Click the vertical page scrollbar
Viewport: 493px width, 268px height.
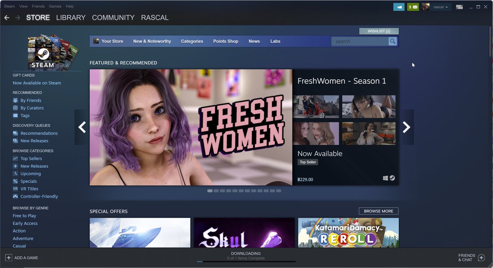tap(490, 41)
